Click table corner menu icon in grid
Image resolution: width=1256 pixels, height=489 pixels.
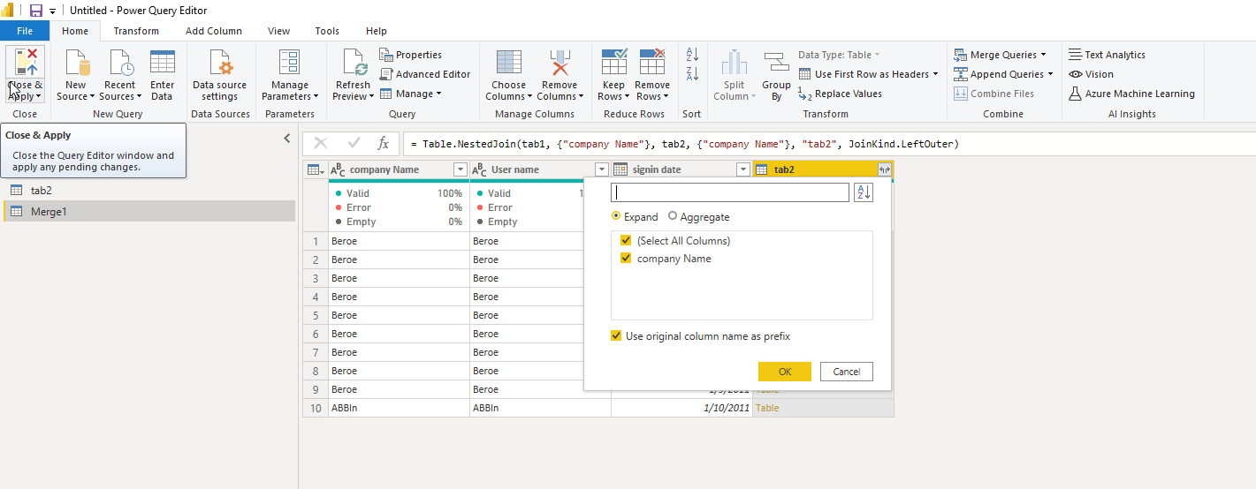(315, 169)
